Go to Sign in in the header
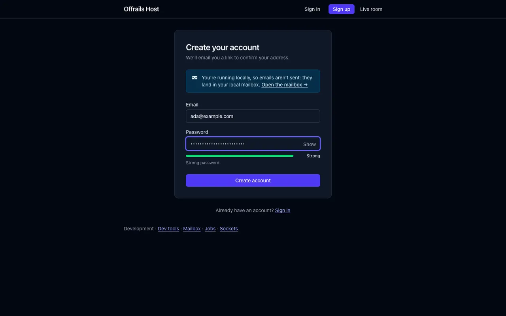The width and height of the screenshot is (506, 316). [x=312, y=9]
